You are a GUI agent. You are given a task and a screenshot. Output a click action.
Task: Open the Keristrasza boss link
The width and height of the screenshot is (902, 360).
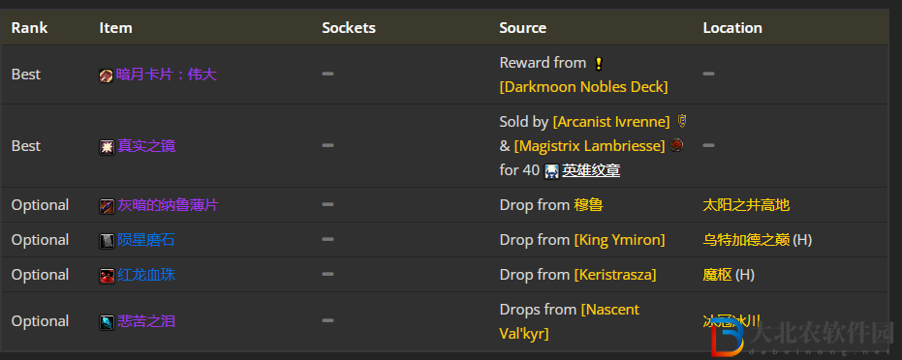[x=615, y=275]
